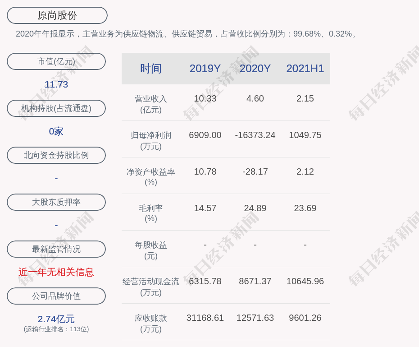
Task: Open the 公司品牌价值 label pill
Action: (x=56, y=296)
